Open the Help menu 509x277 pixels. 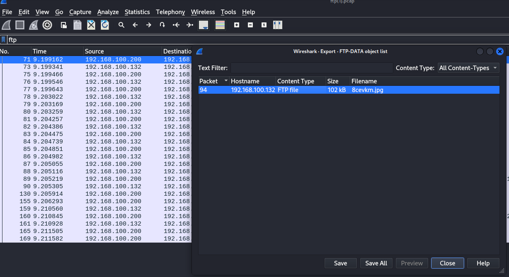click(x=249, y=12)
